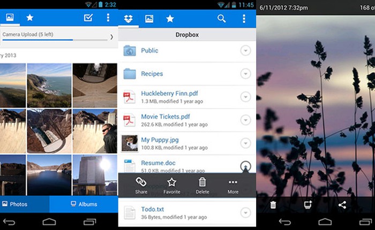Tap Favorite in Resume.doc action bar
The image size is (375, 230).
coord(172,186)
